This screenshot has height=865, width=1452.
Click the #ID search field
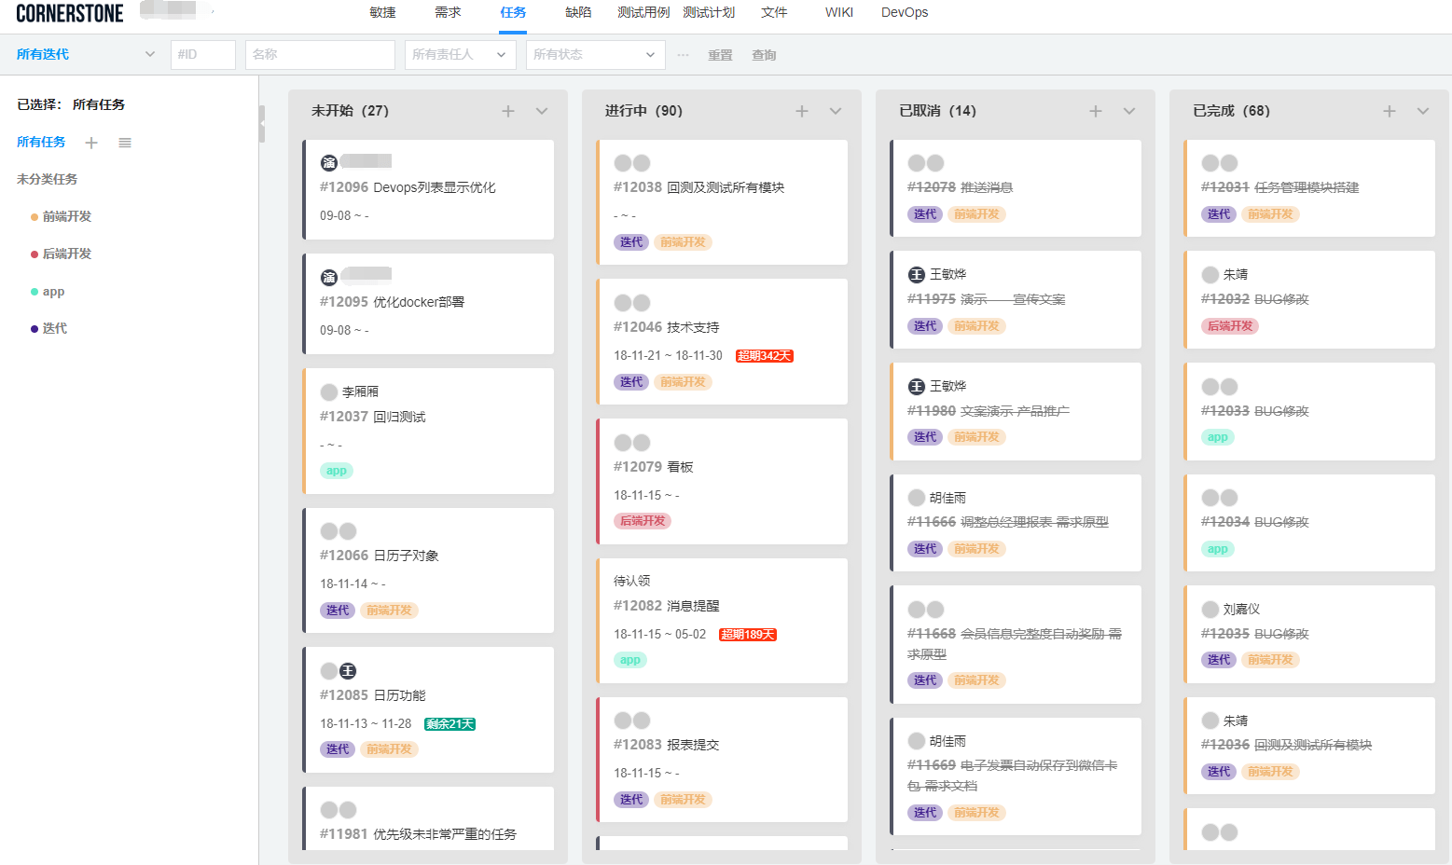click(202, 54)
